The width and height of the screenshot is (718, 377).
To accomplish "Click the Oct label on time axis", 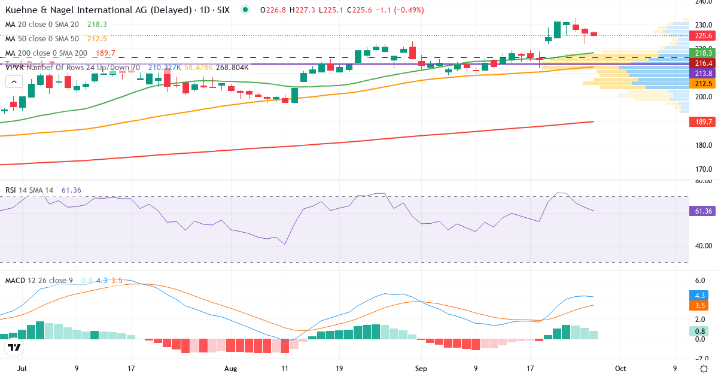I will point(622,369).
